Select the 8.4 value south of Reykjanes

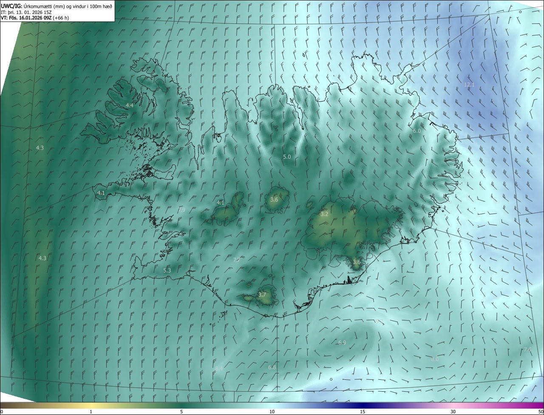click(219, 368)
